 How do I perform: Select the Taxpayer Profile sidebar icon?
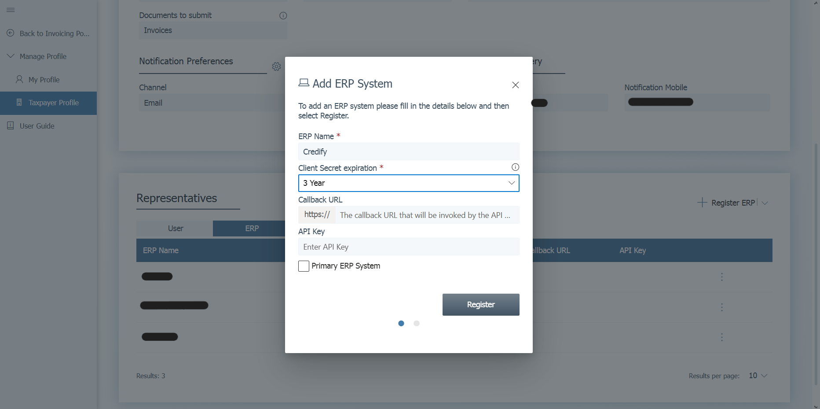point(19,102)
